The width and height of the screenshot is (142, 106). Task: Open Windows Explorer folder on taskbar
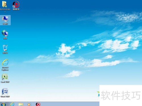21,104
